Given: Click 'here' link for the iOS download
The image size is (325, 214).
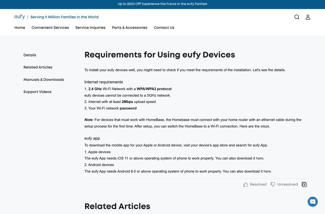Looking at the screenshot, I should tap(259, 158).
